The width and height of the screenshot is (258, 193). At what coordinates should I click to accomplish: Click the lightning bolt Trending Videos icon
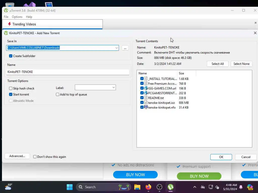[9, 24]
